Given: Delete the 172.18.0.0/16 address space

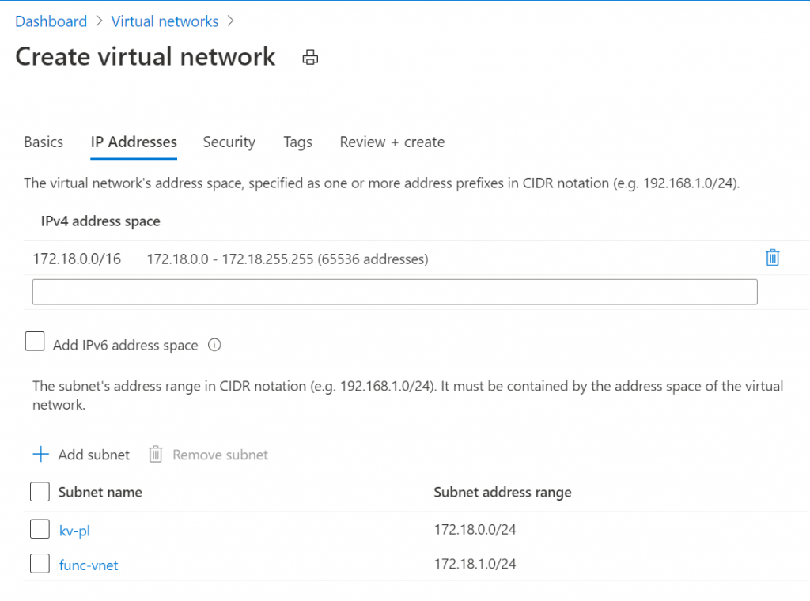Looking at the screenshot, I should tap(772, 258).
